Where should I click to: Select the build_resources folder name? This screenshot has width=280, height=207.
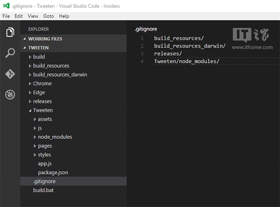pos(51,66)
